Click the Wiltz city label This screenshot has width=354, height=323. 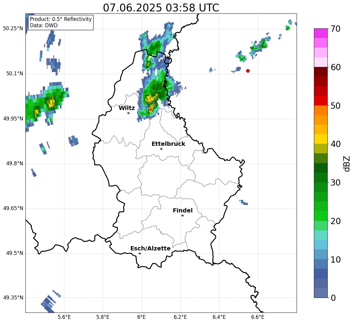[x=127, y=108]
